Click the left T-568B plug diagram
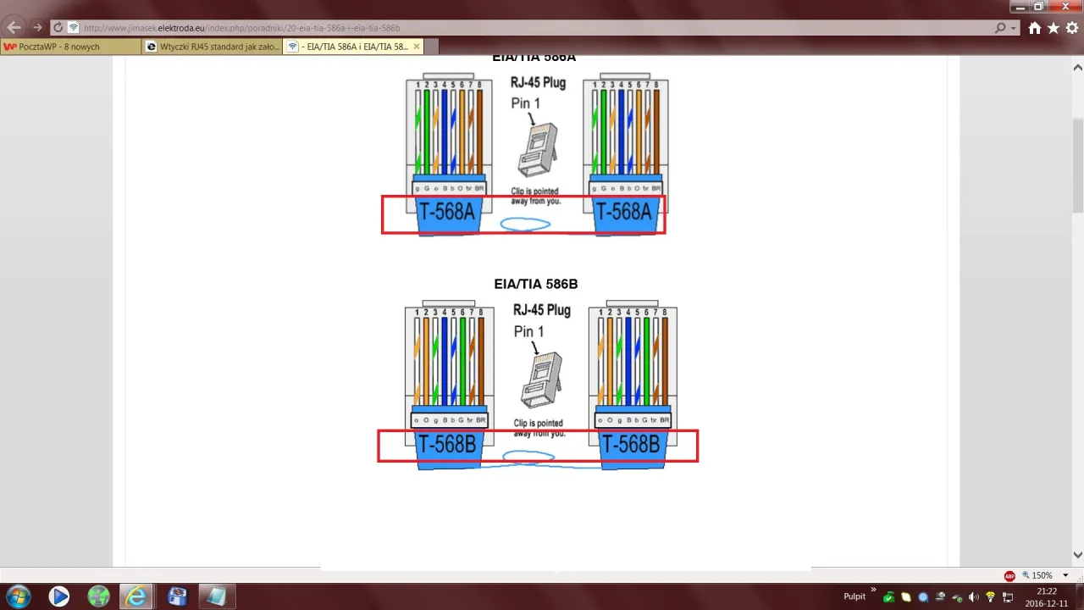The width and height of the screenshot is (1084, 610). 448,384
